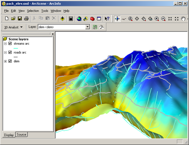
Task: Close the table of contents panel
Action: [53, 34]
